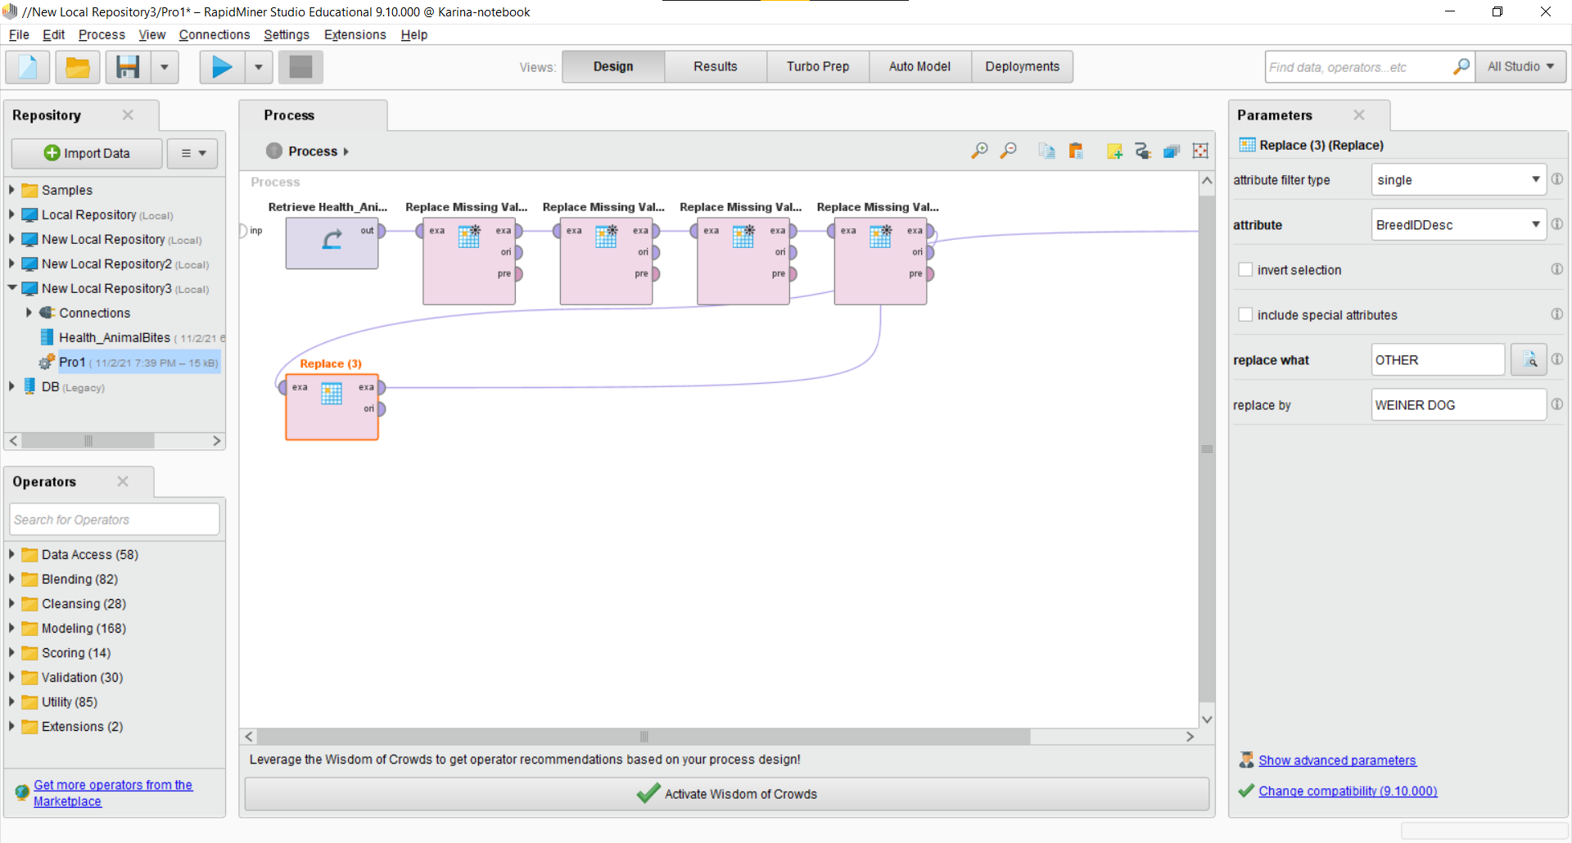
Task: Click the Design view button
Action: (613, 67)
